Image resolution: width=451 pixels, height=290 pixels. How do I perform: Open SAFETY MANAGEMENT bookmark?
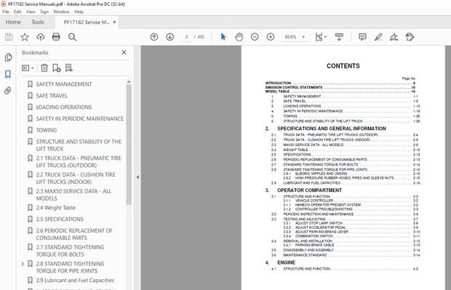coord(64,84)
